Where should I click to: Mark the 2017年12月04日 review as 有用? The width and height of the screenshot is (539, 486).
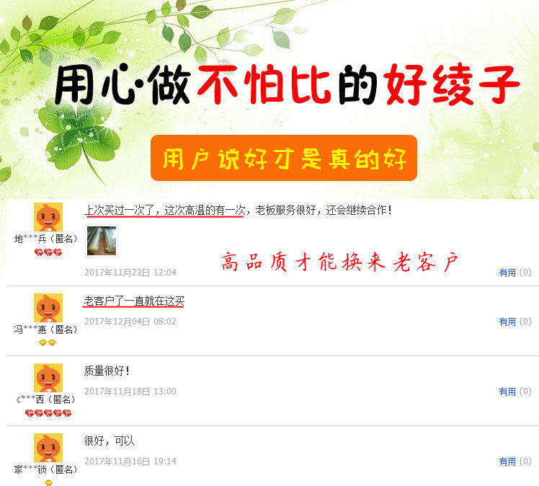tap(507, 322)
